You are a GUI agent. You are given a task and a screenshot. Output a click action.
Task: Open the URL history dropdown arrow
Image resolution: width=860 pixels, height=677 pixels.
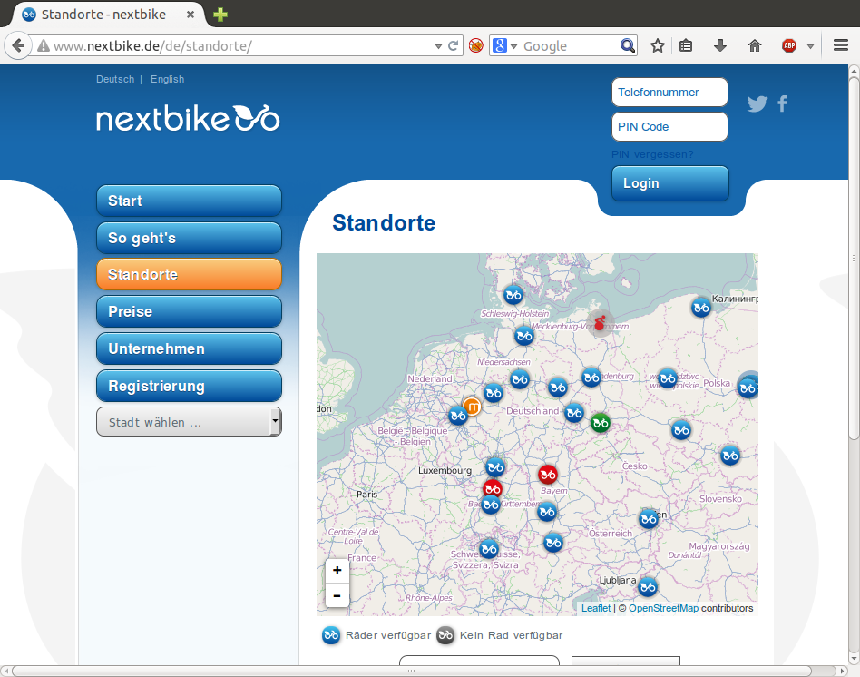click(438, 46)
